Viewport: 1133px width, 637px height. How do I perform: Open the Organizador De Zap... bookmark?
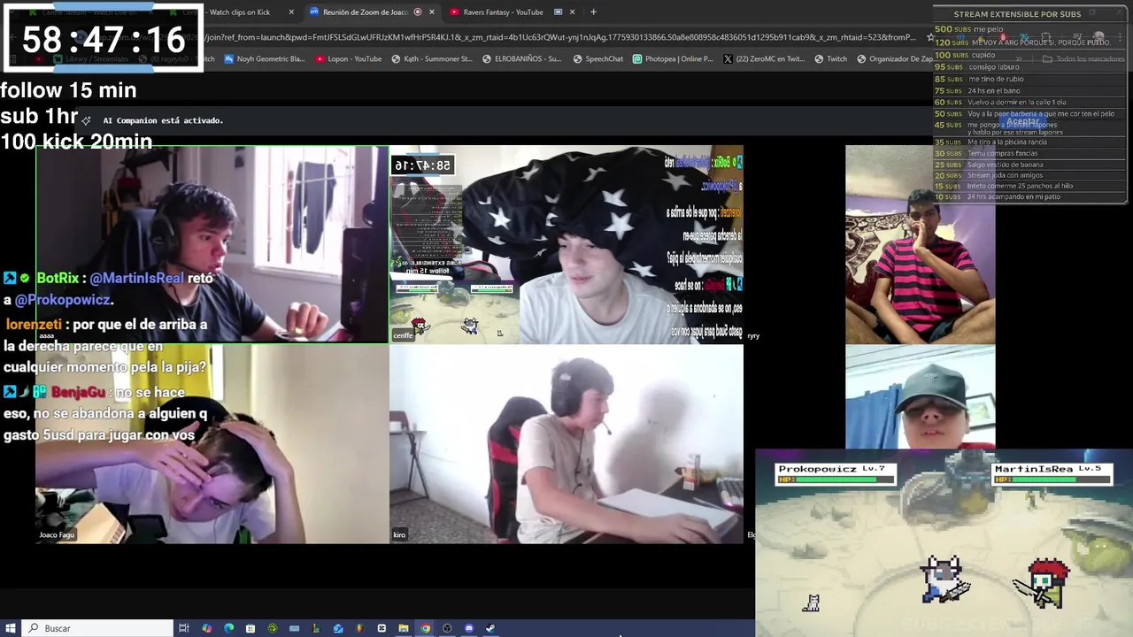tap(894, 59)
